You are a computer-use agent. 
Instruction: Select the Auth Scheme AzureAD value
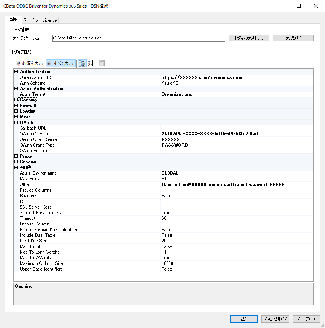tap(170, 83)
